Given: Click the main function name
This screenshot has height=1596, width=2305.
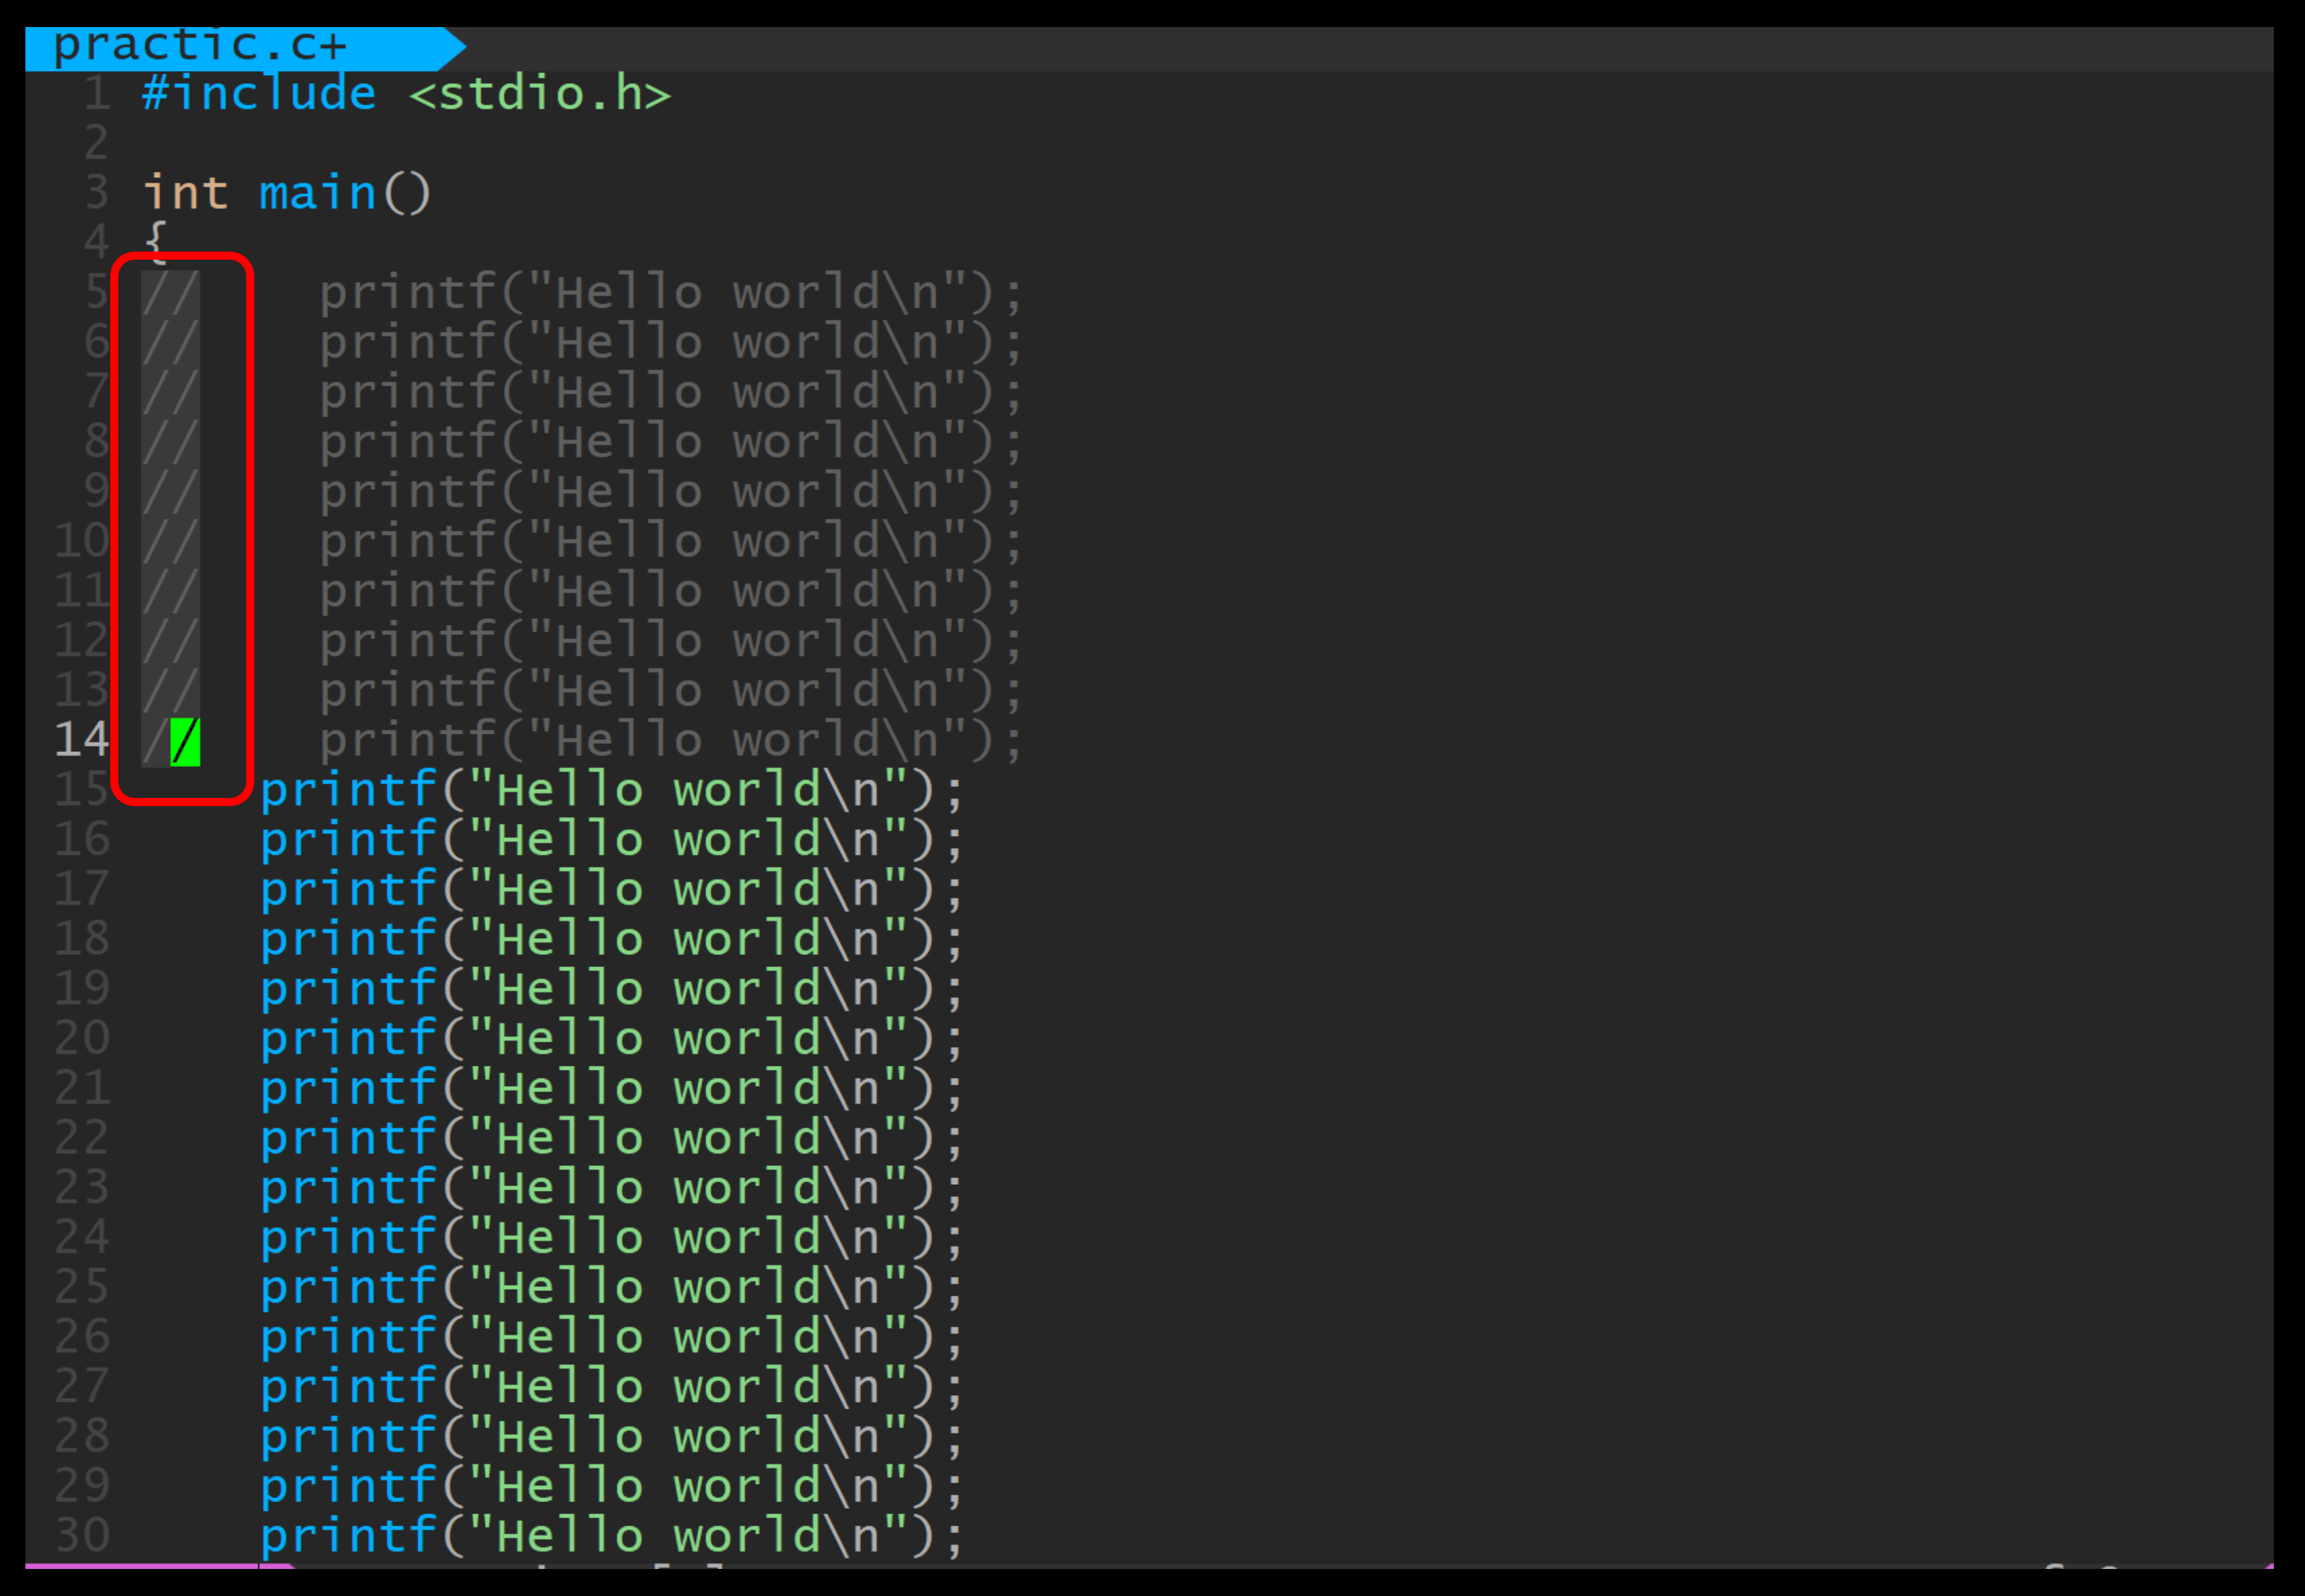Looking at the screenshot, I should (x=317, y=193).
